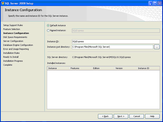163x122 pixels.
Task: Click the Version column header
Action: (126, 68)
